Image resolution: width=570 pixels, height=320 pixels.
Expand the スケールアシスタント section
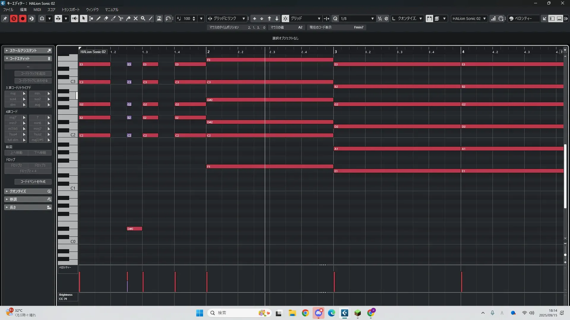pyautogui.click(x=7, y=51)
